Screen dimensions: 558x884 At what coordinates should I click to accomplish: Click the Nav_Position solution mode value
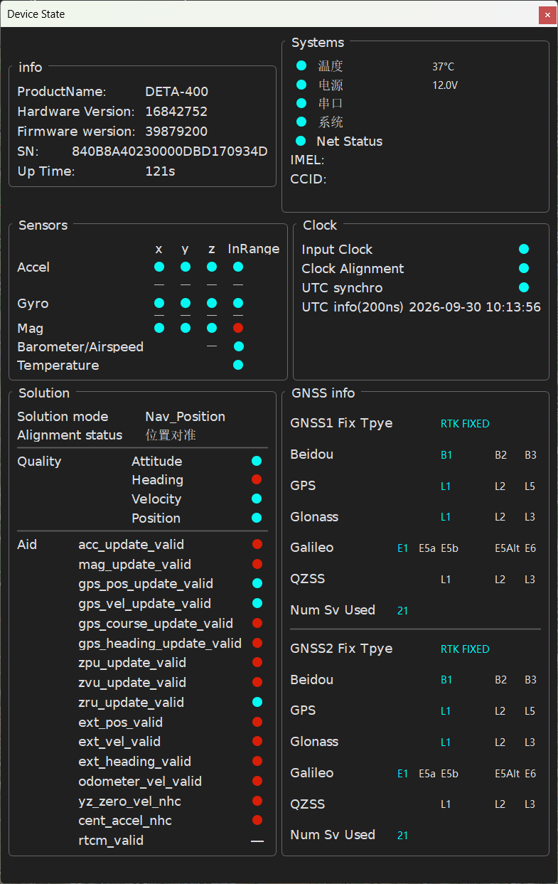(x=186, y=417)
